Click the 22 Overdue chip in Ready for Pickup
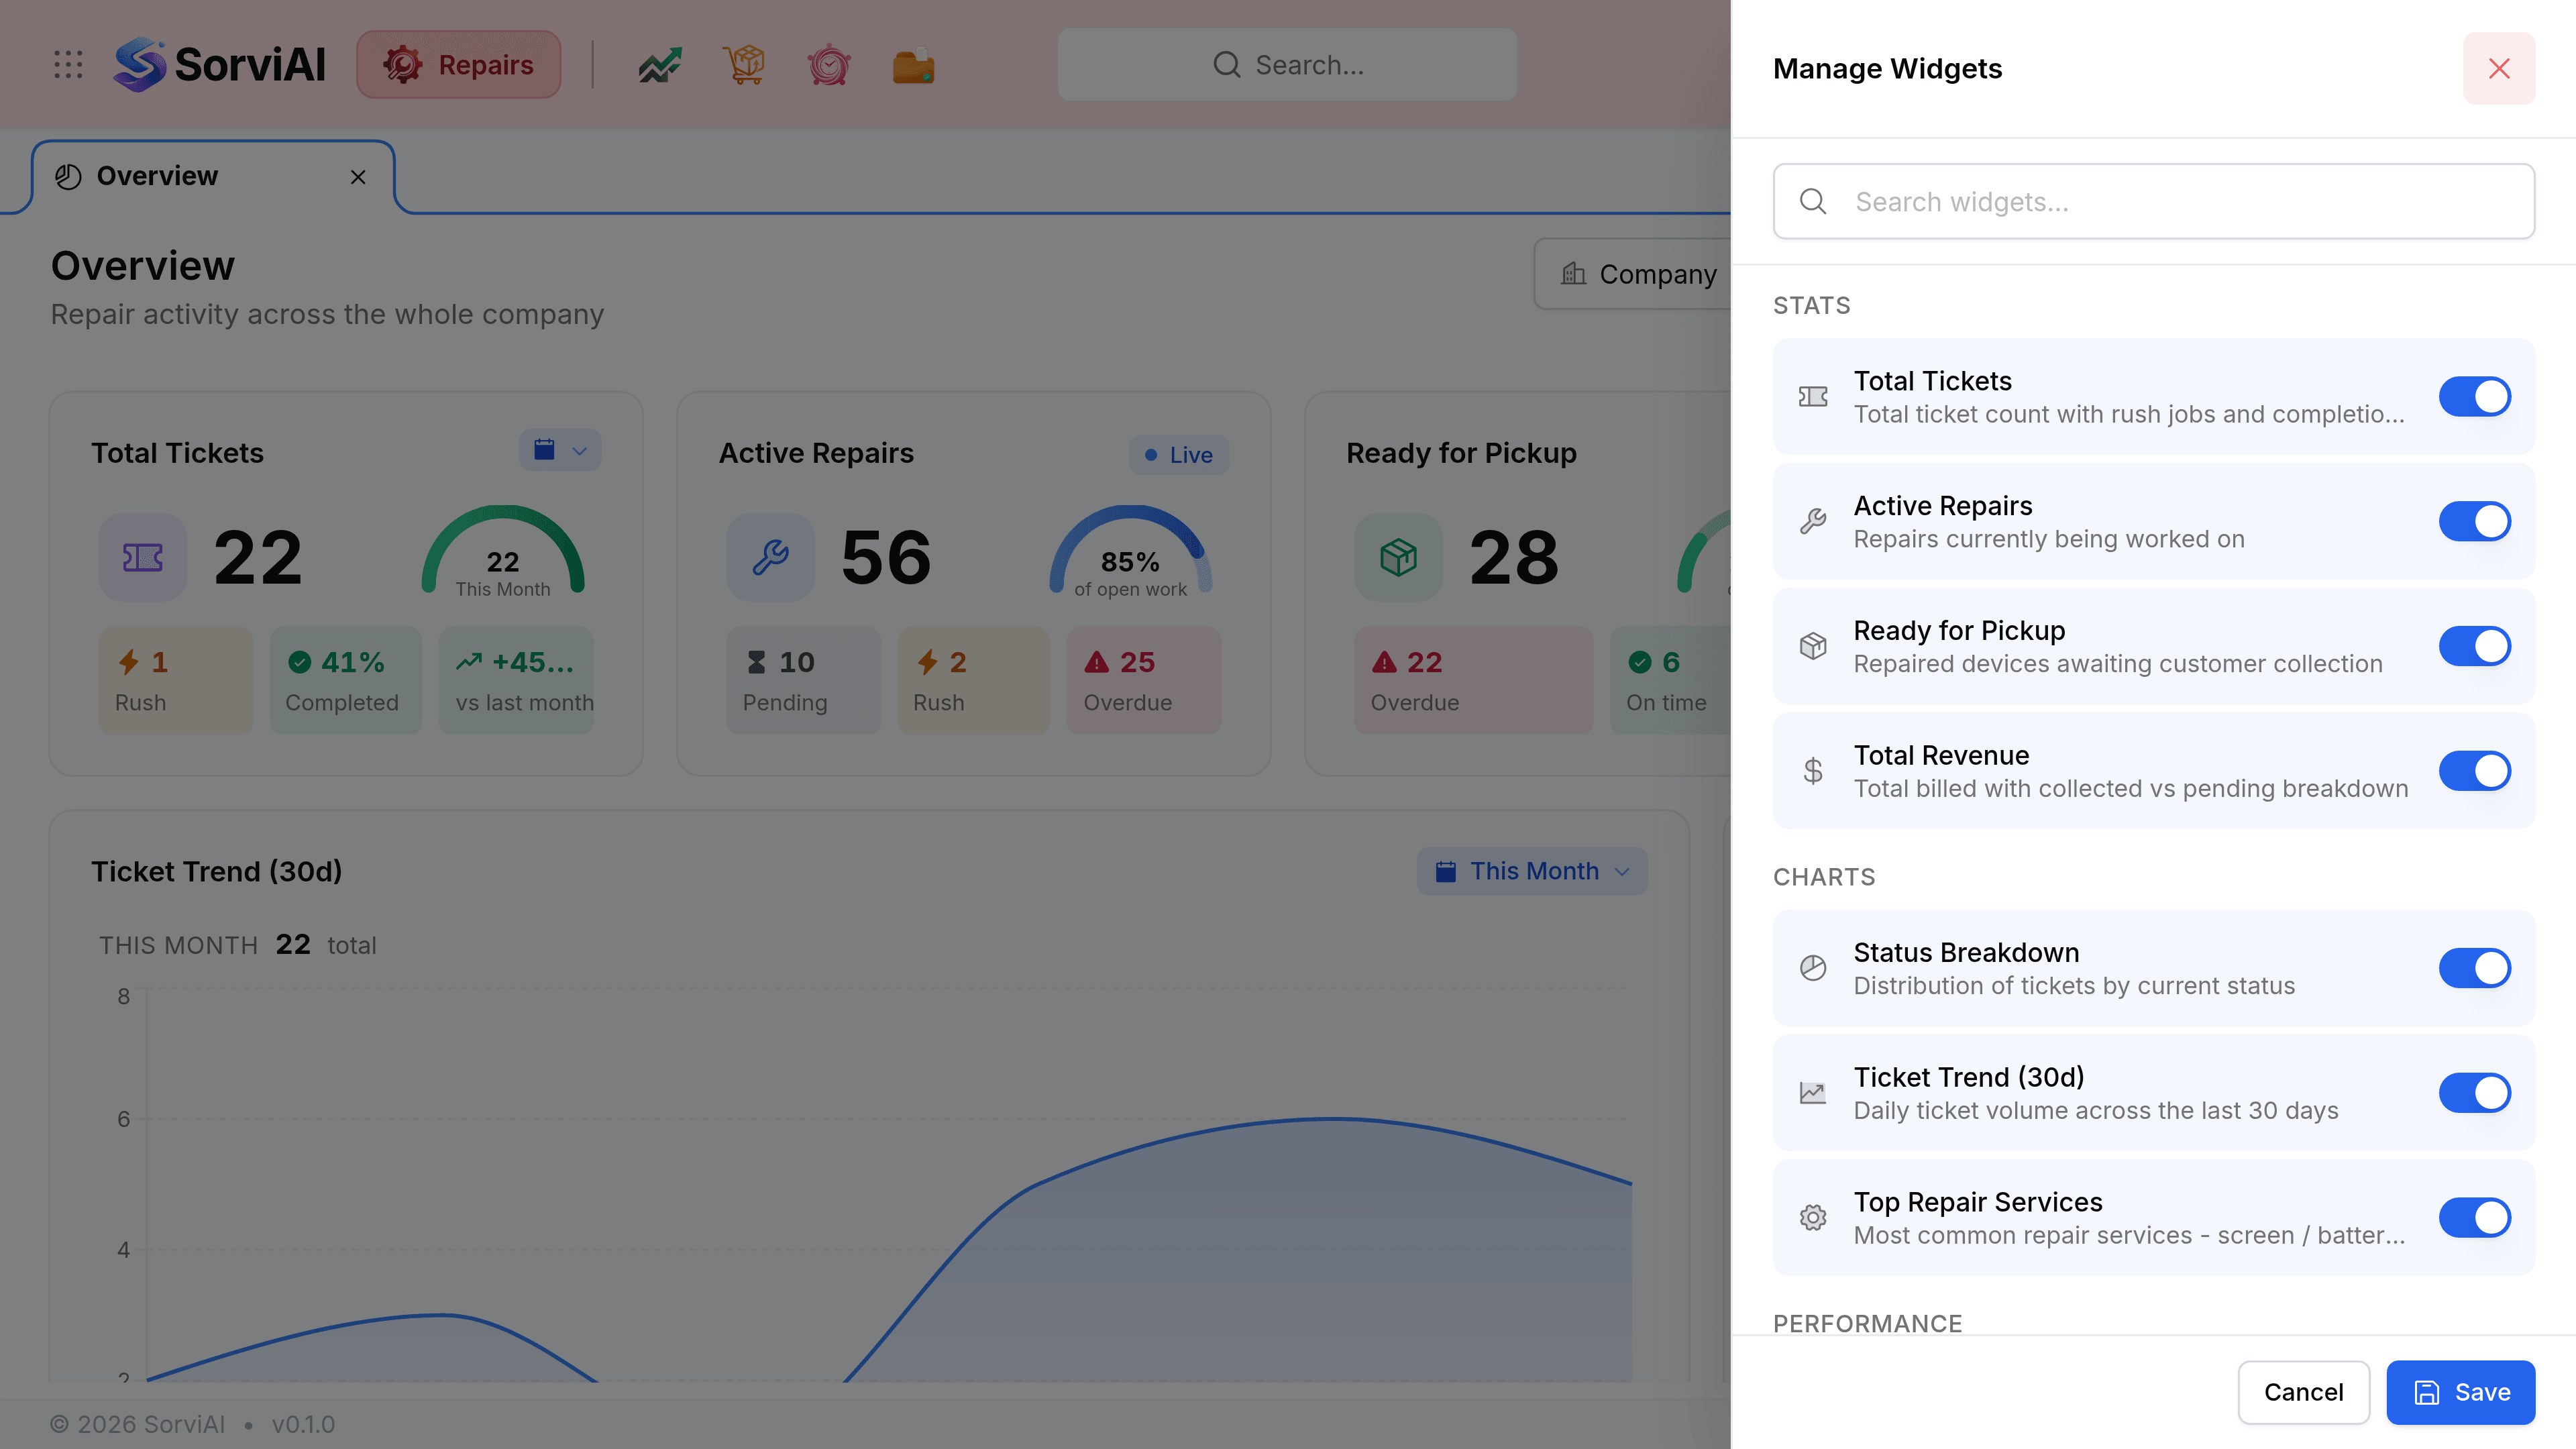 1473,680
